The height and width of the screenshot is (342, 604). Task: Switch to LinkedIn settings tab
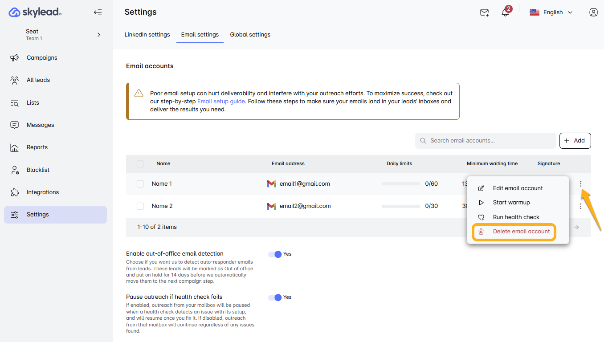pyautogui.click(x=147, y=34)
